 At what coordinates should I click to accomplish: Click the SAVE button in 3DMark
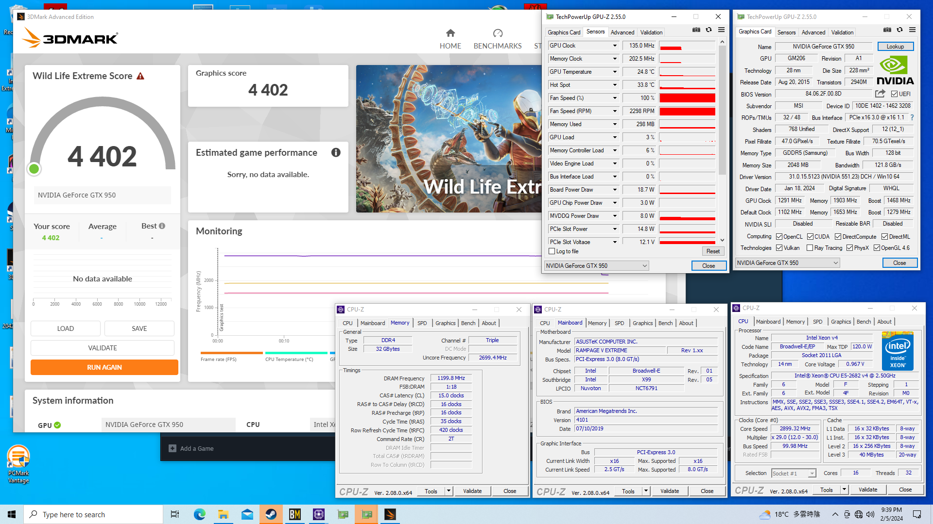click(x=139, y=328)
